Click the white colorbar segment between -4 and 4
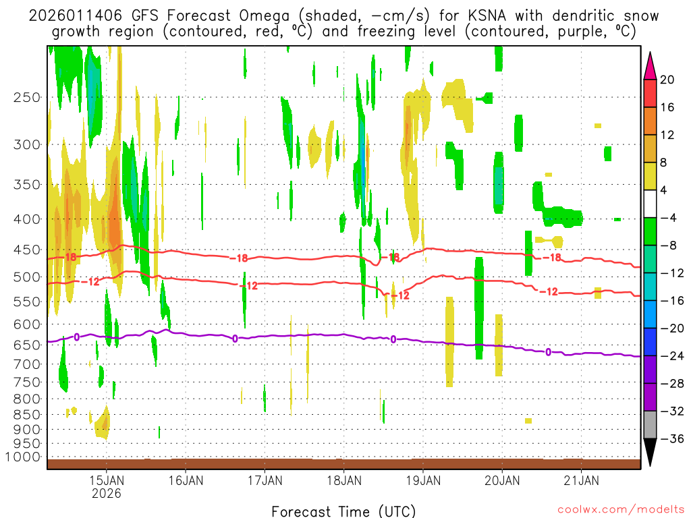 650,204
